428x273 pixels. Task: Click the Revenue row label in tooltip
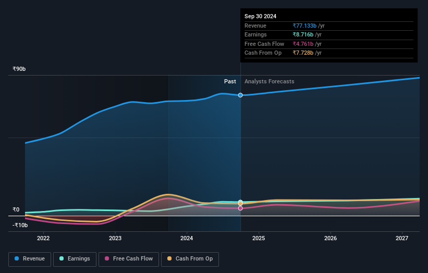[x=255, y=26]
